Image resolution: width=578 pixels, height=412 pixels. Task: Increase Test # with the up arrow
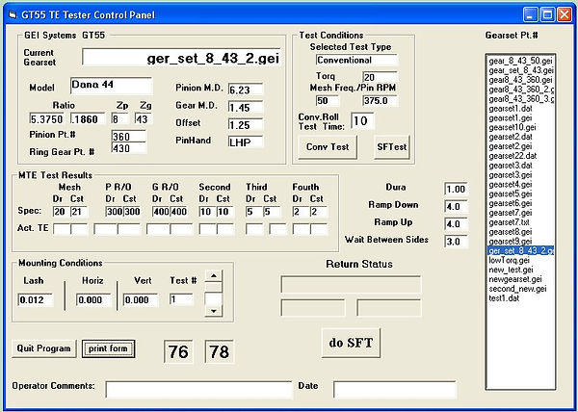pos(214,276)
